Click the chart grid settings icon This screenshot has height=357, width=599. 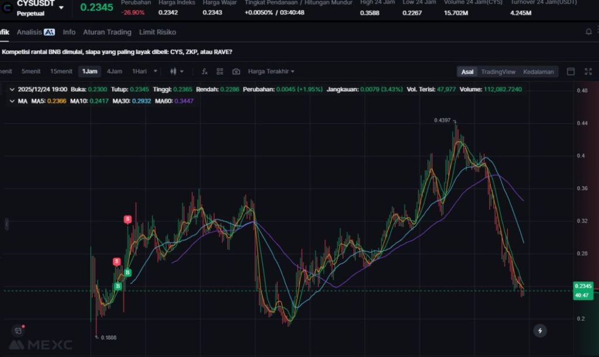click(x=220, y=71)
